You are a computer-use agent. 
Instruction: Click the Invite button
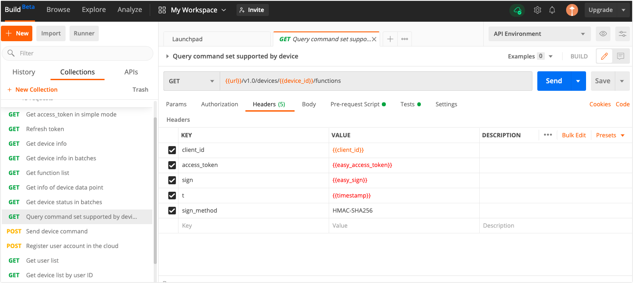[252, 10]
